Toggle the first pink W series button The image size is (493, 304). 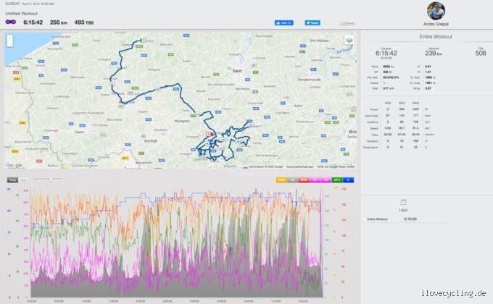[x=315, y=180]
